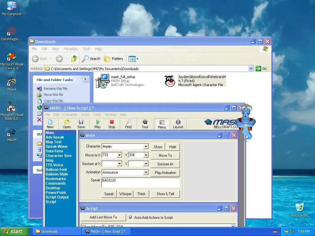The height and width of the screenshot is (236, 315).
Task: Open the Gesture at Y dropdown
Action: (x=146, y=164)
